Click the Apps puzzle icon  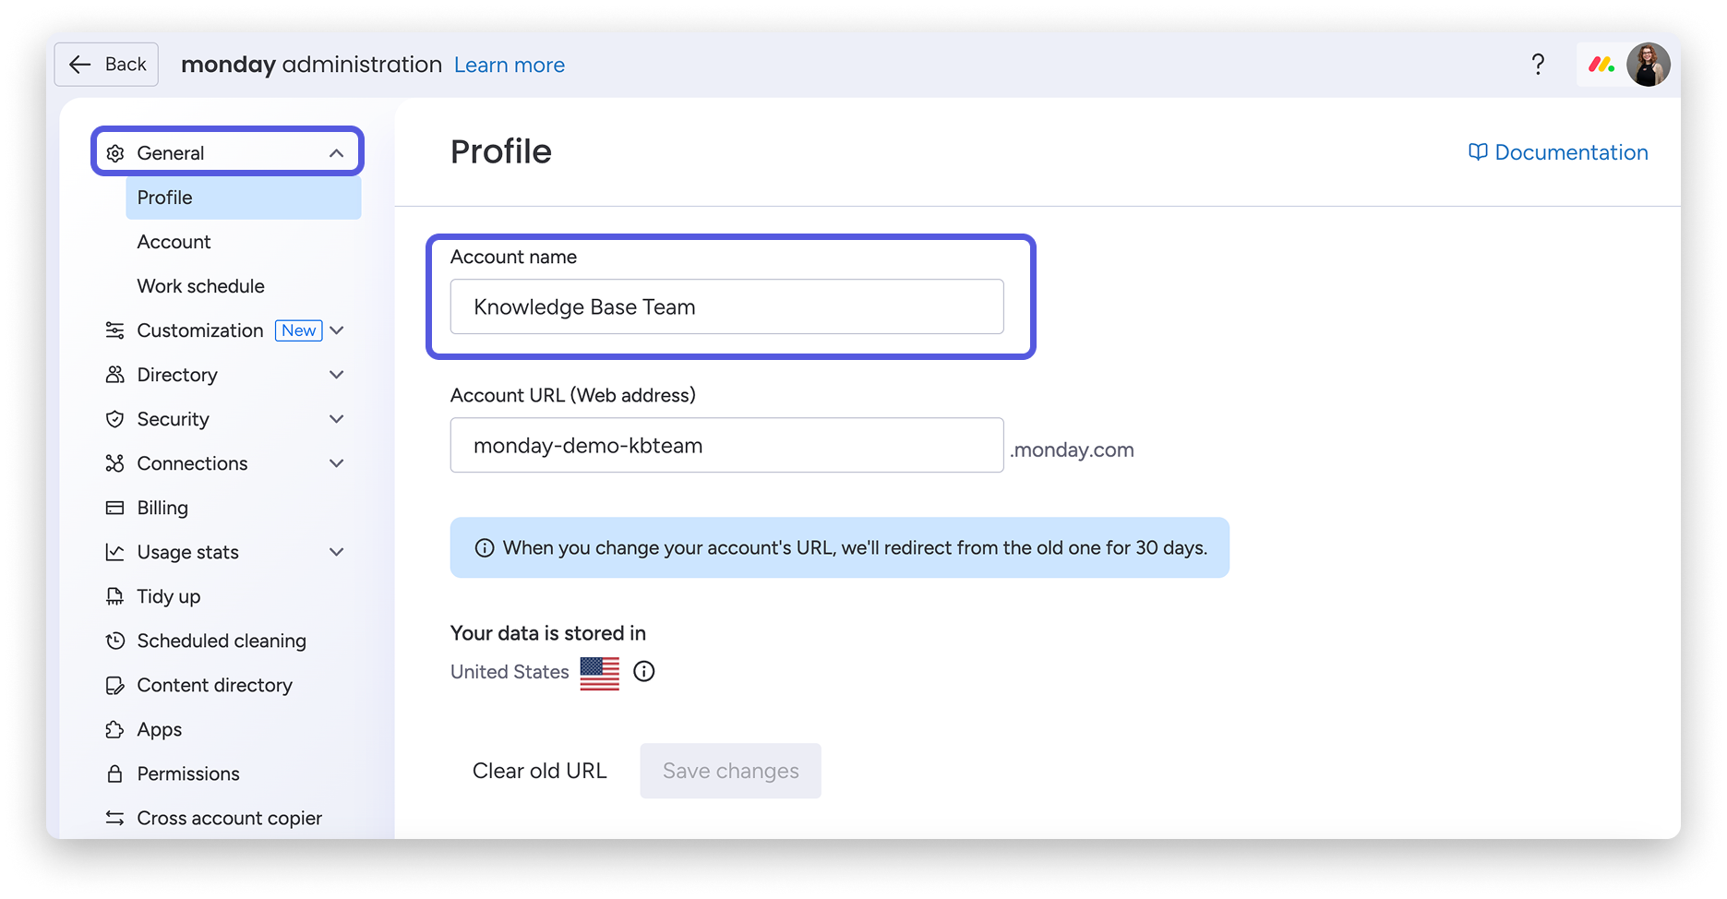click(x=114, y=729)
